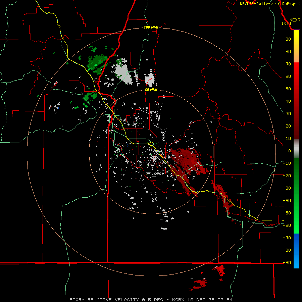This screenshot has width=302, height=302.
Task: Click the NEXR label above color scale
Action: click(x=295, y=20)
